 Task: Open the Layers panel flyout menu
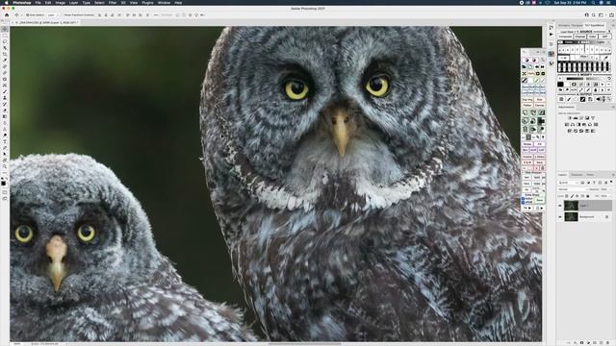point(613,175)
